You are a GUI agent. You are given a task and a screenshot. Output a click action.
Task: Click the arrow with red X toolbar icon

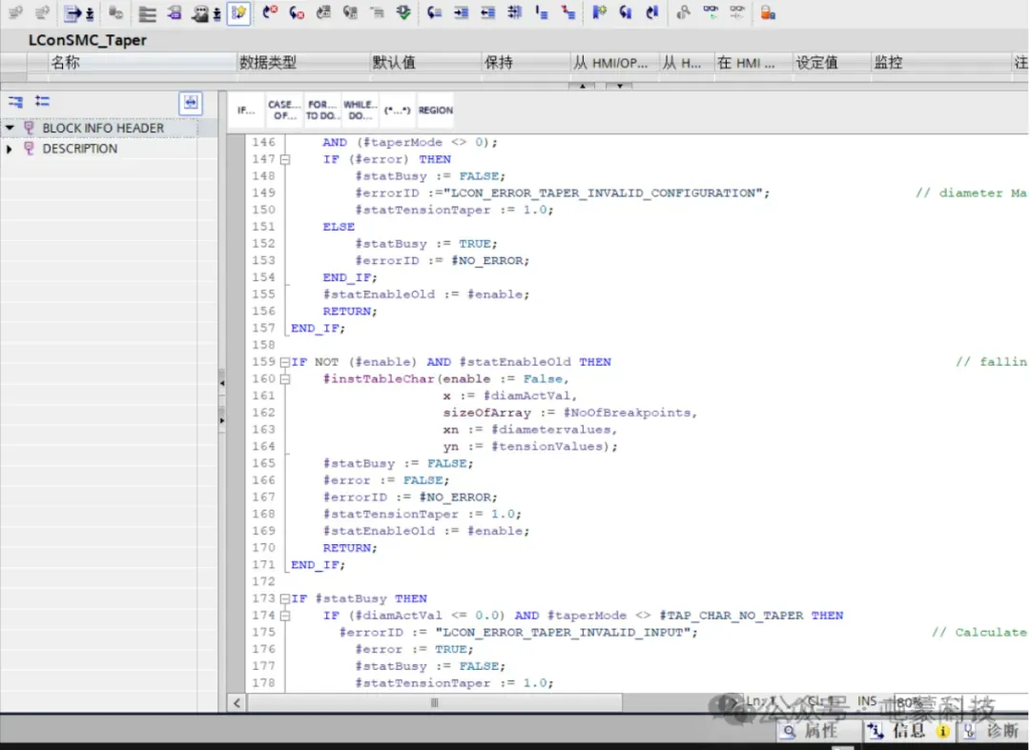coord(269,12)
